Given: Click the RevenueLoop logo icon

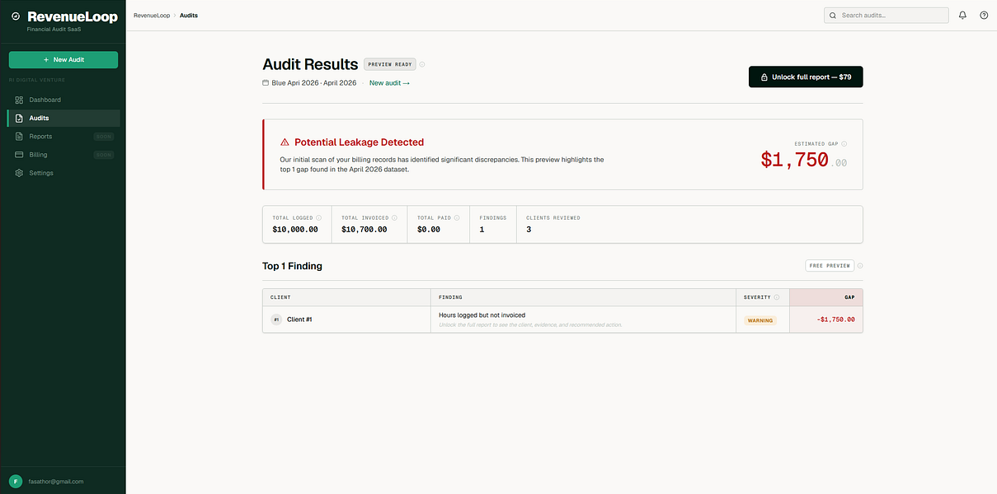Looking at the screenshot, I should 16,16.
